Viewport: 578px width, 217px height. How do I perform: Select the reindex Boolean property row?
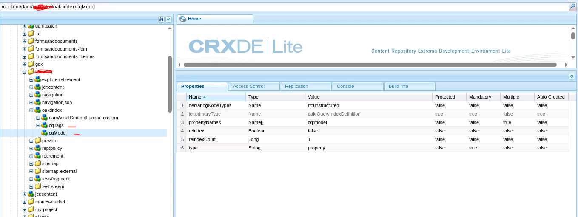pyautogui.click(x=373, y=131)
